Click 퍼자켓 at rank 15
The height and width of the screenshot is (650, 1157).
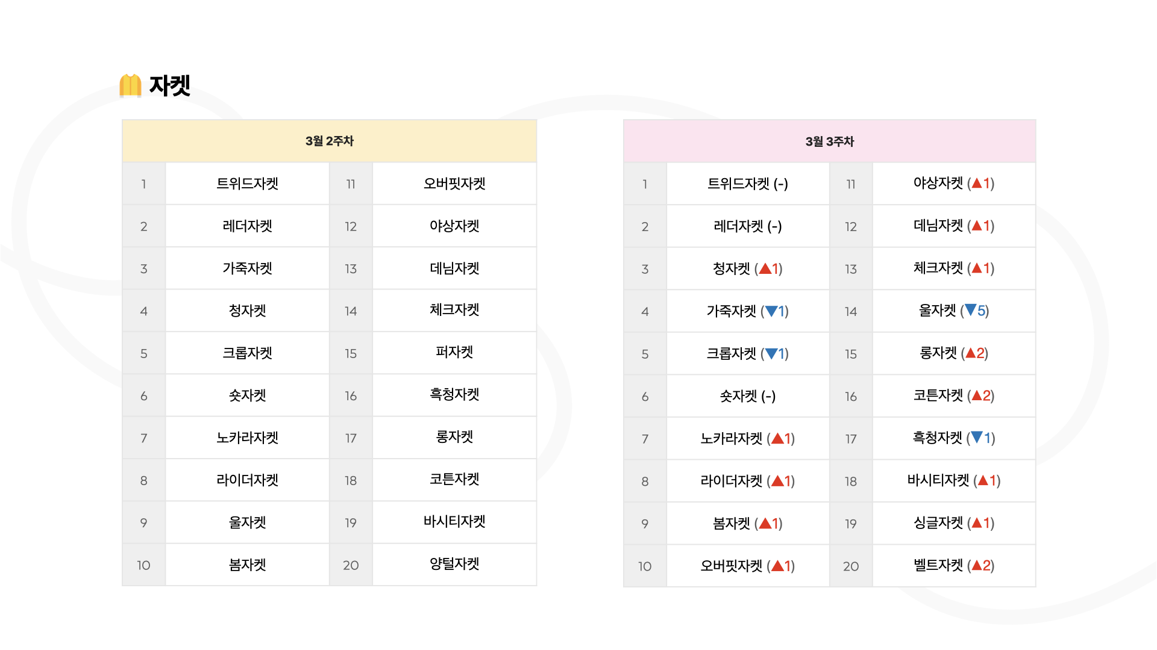click(x=454, y=352)
